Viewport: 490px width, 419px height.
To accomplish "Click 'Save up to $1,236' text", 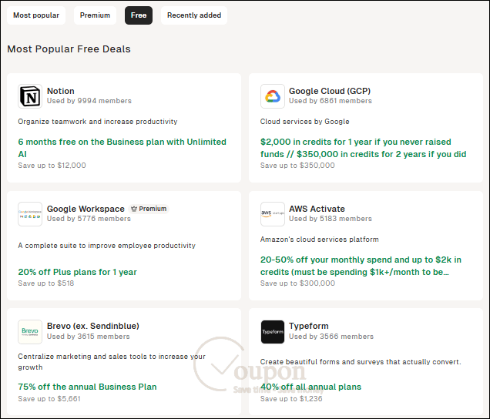I will pos(291,399).
